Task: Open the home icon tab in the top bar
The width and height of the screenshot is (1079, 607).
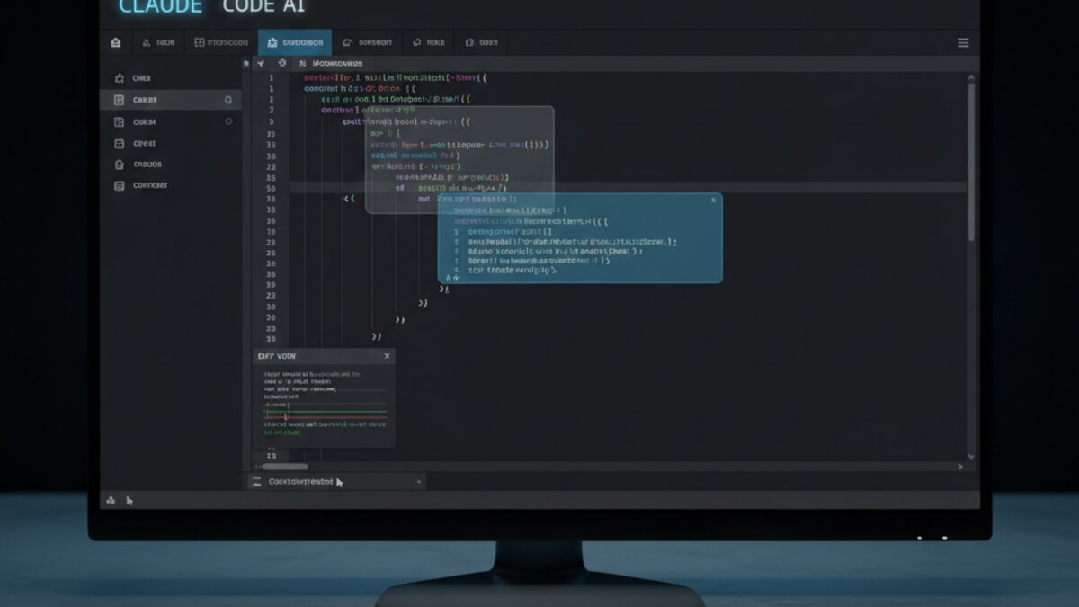Action: pyautogui.click(x=115, y=42)
